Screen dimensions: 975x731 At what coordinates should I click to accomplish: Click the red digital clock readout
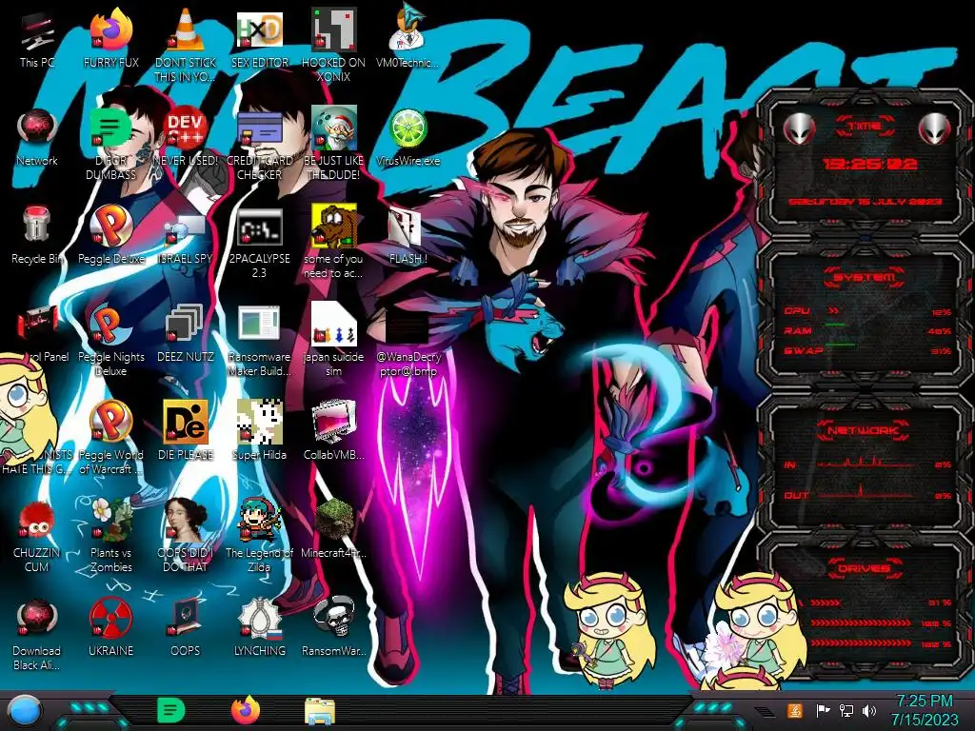[869, 164]
